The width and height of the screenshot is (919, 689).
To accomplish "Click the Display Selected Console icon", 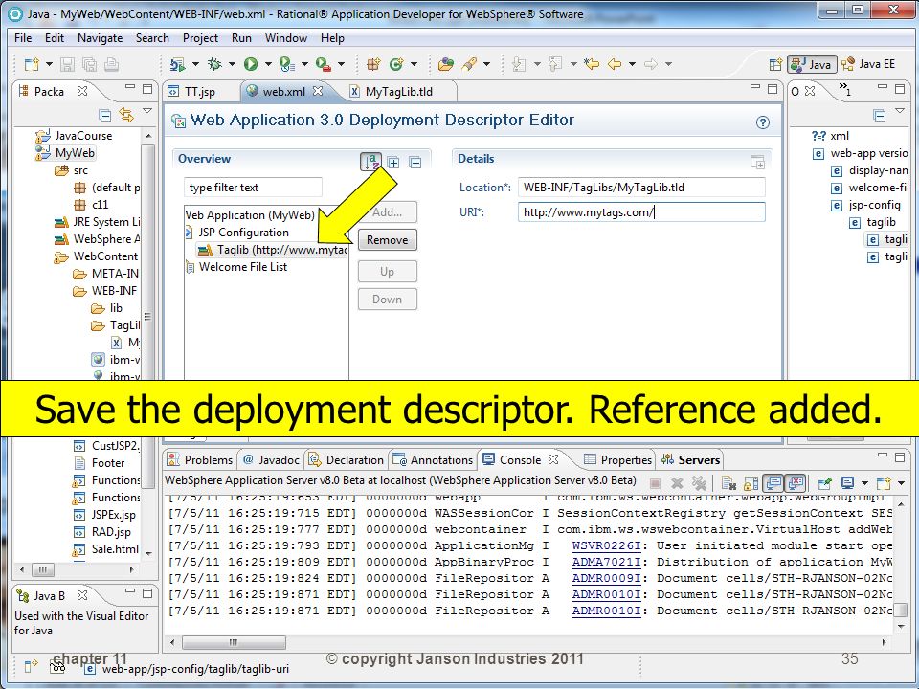I will coord(847,482).
